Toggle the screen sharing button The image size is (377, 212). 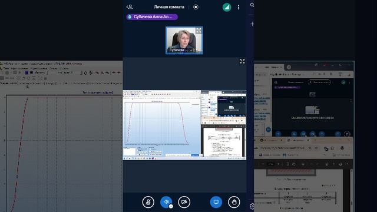coord(216,202)
